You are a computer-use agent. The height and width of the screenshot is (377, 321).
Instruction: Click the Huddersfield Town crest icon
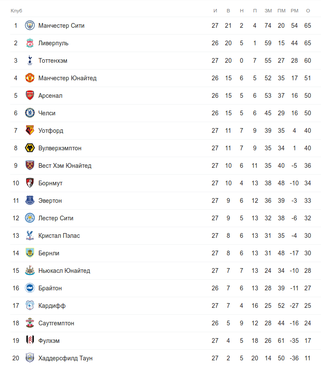pos(29,358)
